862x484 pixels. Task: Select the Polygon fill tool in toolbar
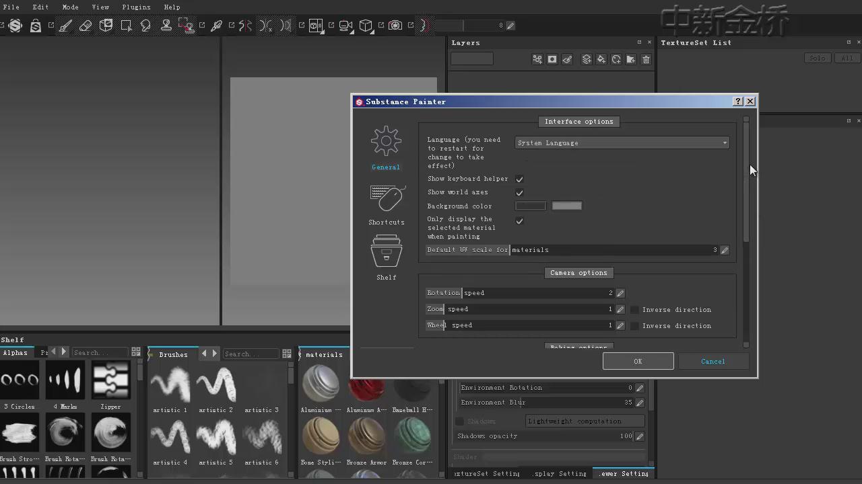click(x=126, y=26)
